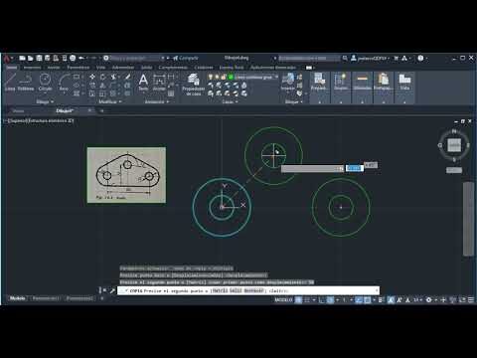Click the add layout plus button
This screenshot has height=358, width=477.
point(102,298)
